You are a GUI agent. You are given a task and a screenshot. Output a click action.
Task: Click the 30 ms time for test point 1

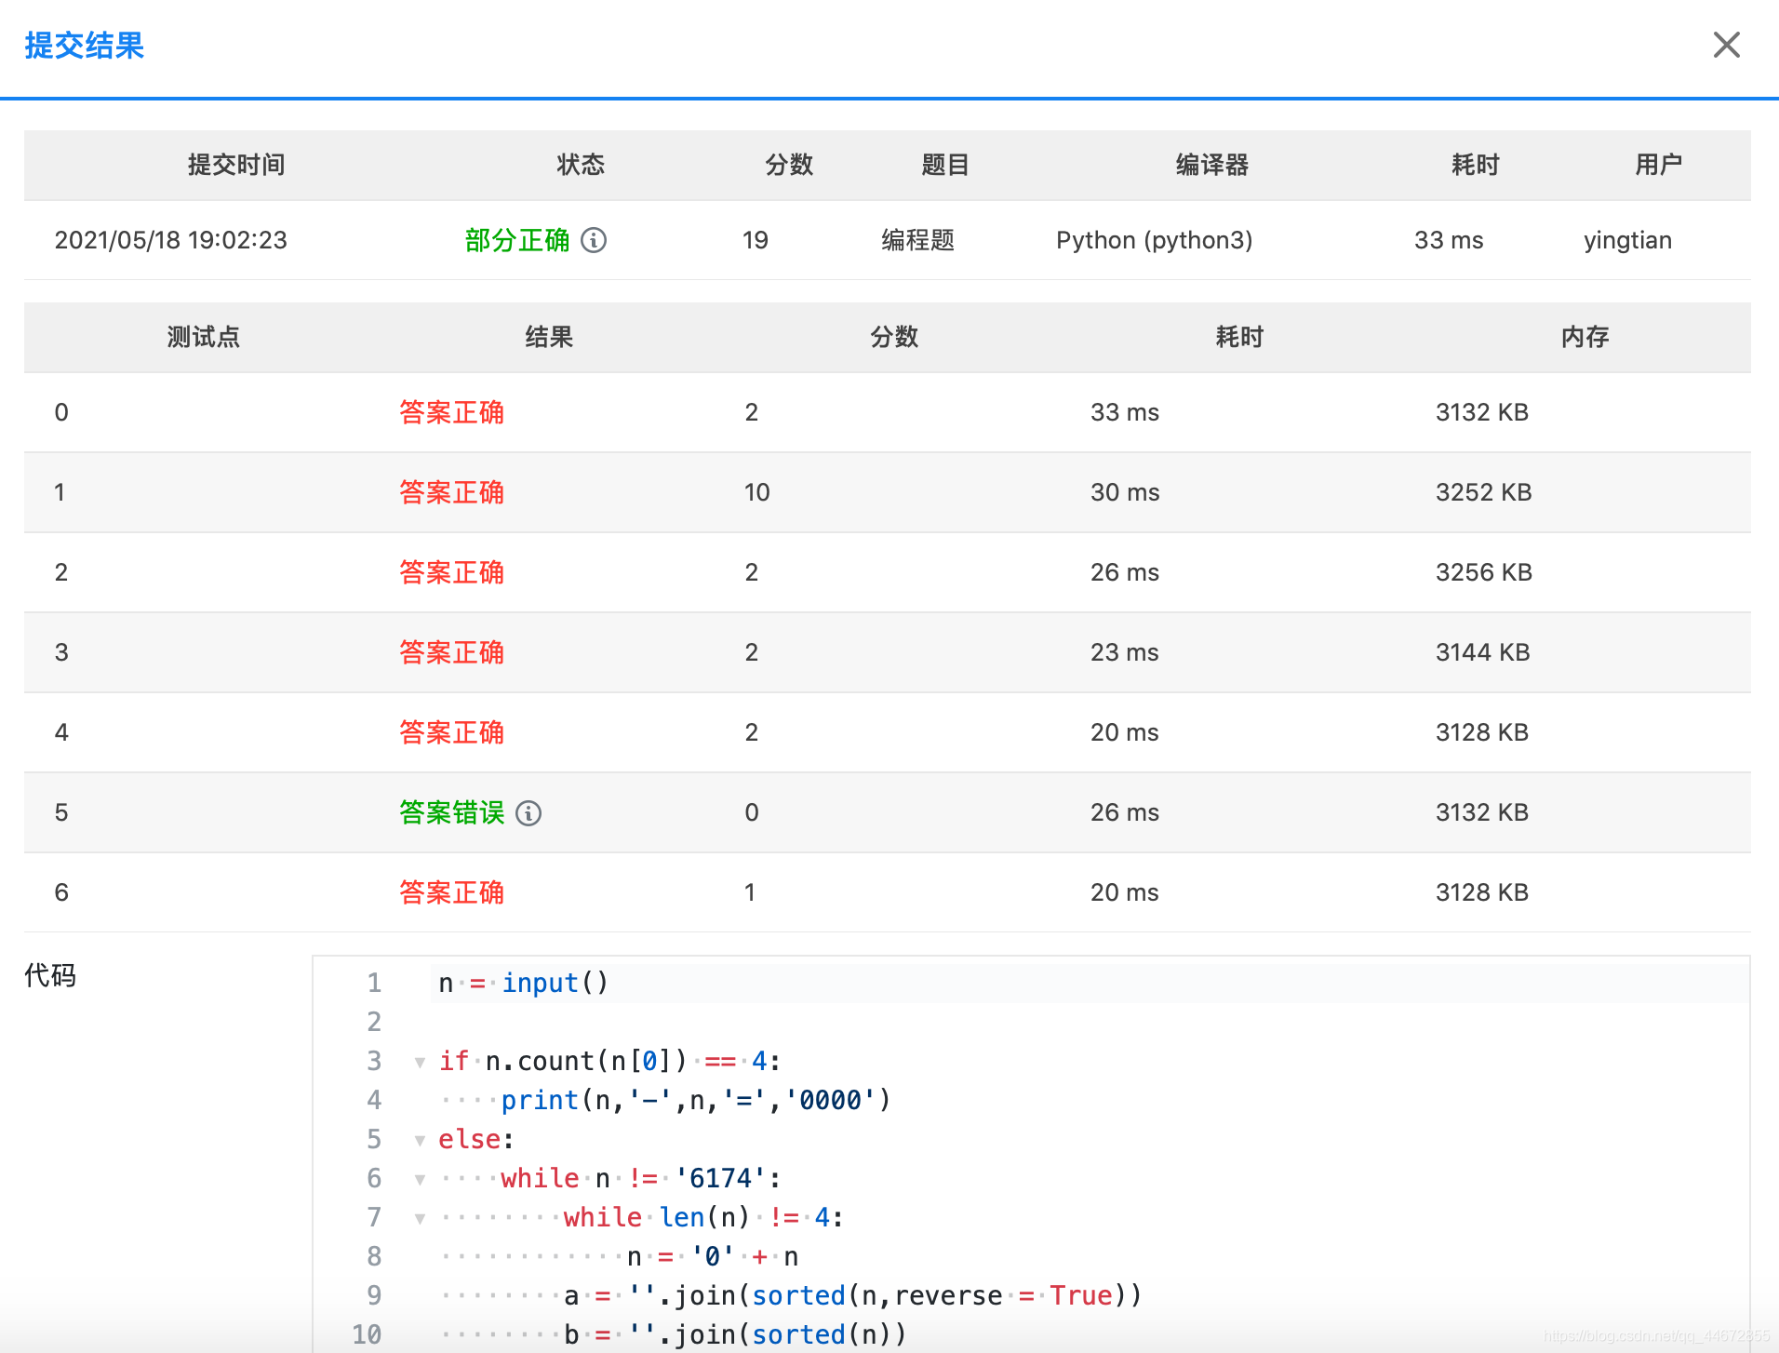[x=1125, y=492]
